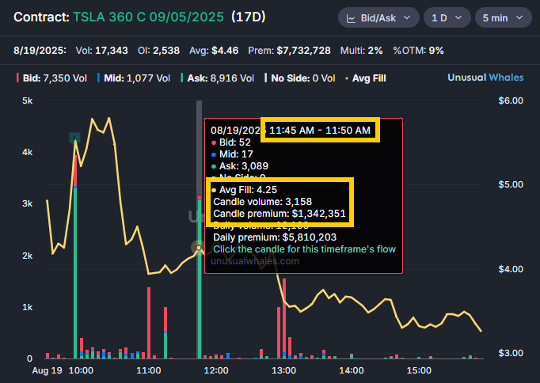The image size is (540, 383).
Task: Click 'Click the candle for this timeframe's flow'
Action: (x=304, y=249)
